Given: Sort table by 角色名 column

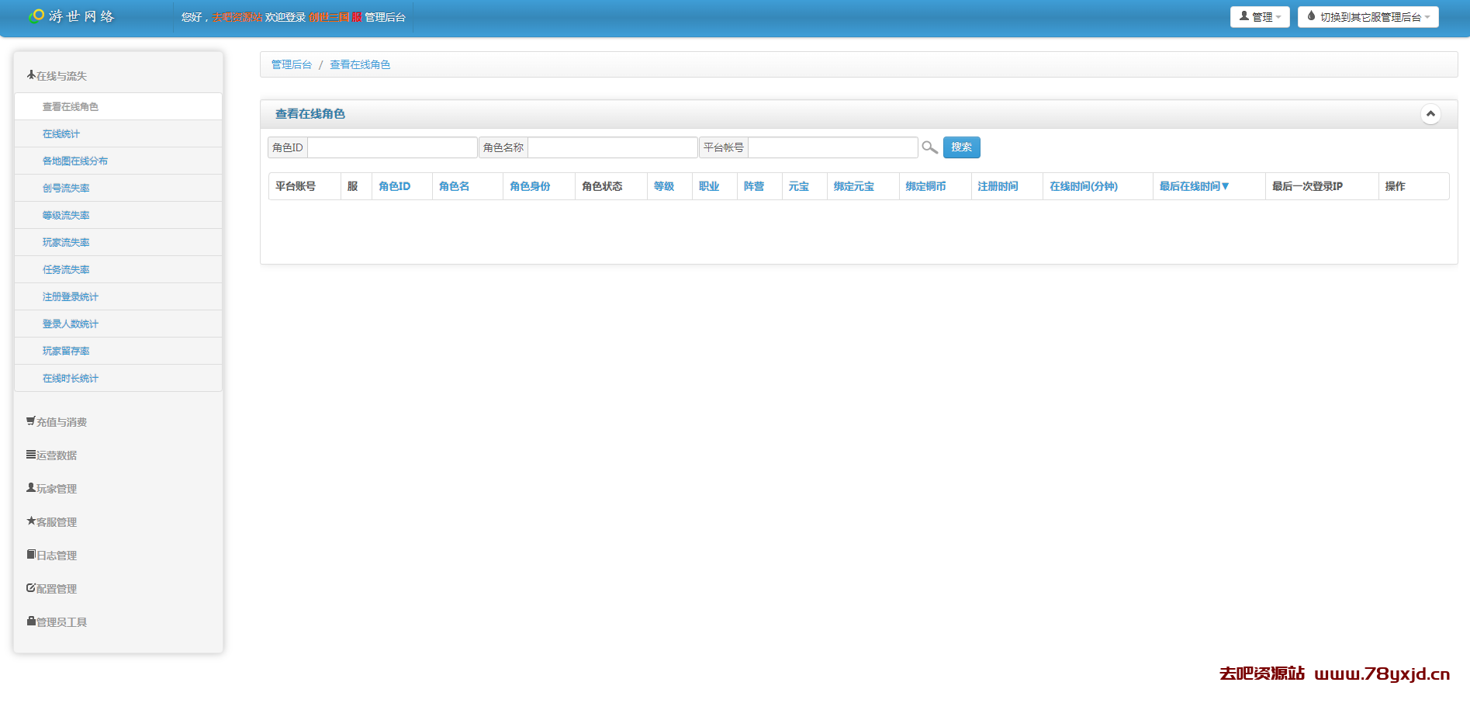Looking at the screenshot, I should click(454, 186).
